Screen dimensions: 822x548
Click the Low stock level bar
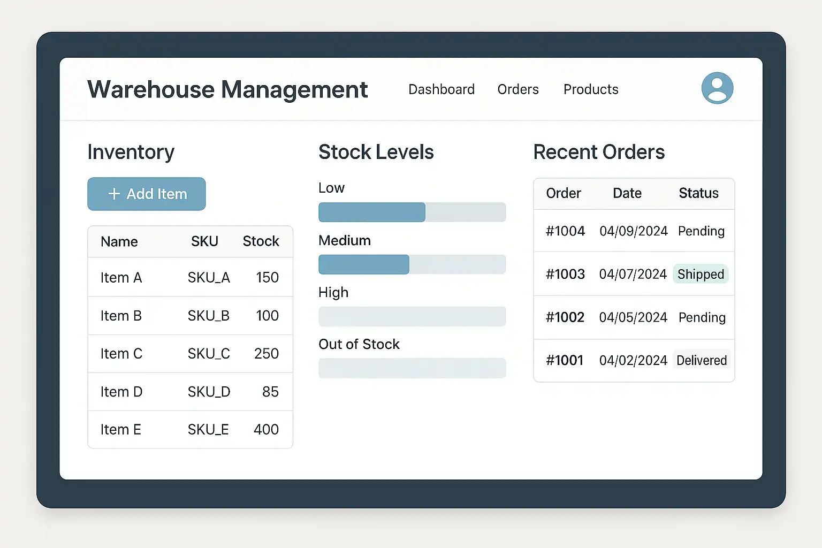(x=412, y=212)
